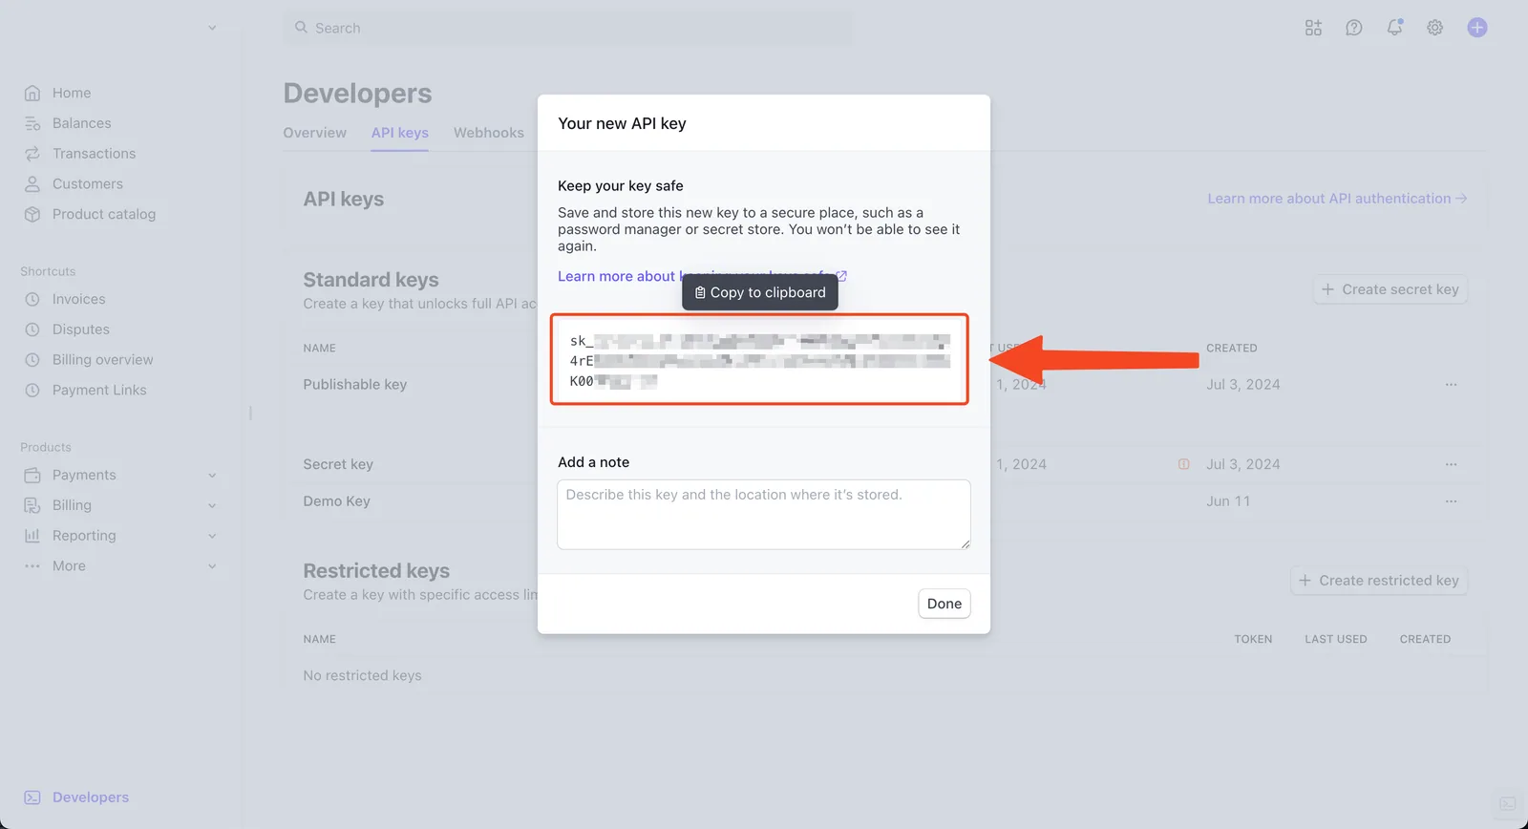Screen dimensions: 1528x829
Task: Click the purple plus create button
Action: click(1477, 28)
